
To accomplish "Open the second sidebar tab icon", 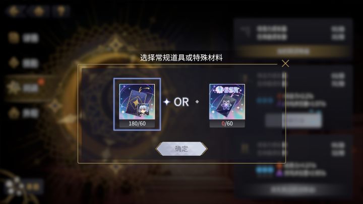I will pos(14,63).
